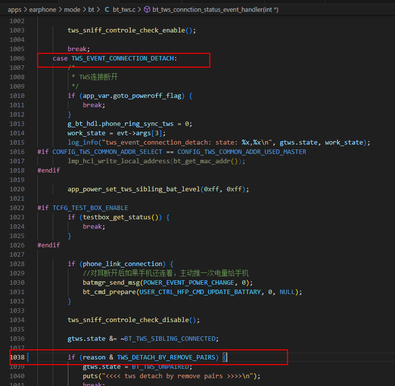Click app_power_set_tws_sibling_bat_level function call
395x386 pixels.
(134, 189)
